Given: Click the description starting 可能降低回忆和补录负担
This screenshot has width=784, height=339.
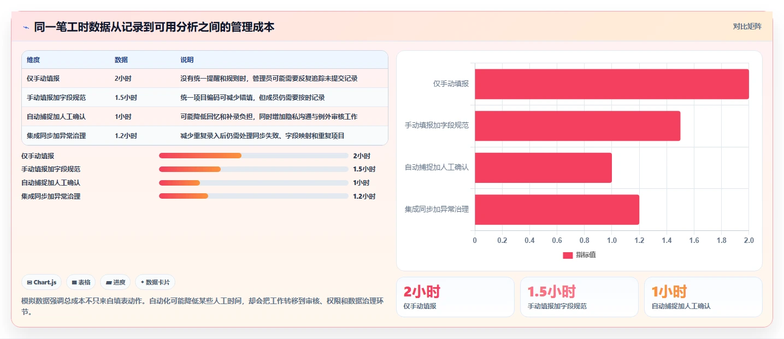Looking at the screenshot, I should click(269, 117).
